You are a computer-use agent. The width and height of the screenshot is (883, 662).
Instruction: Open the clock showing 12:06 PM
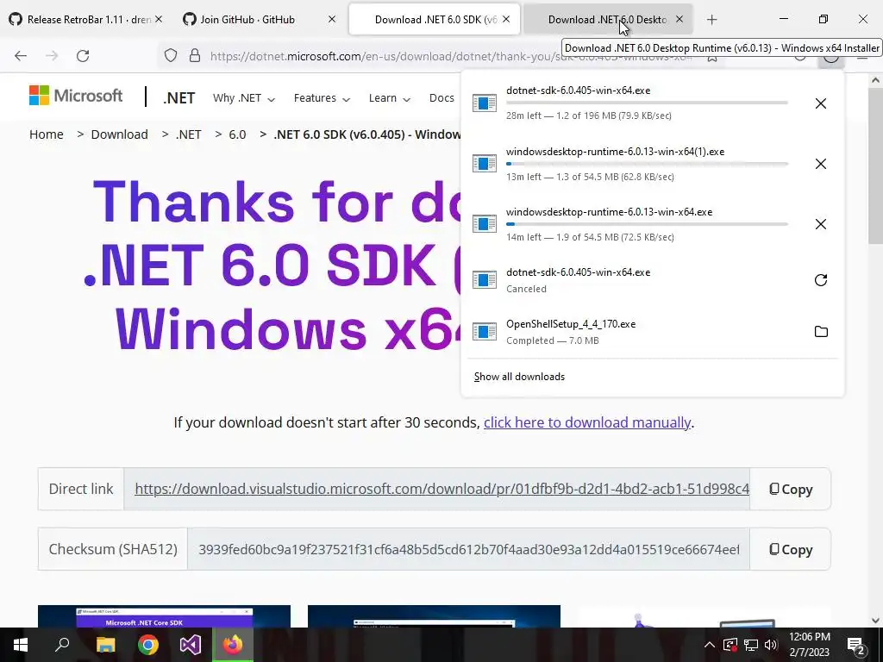[x=809, y=645]
